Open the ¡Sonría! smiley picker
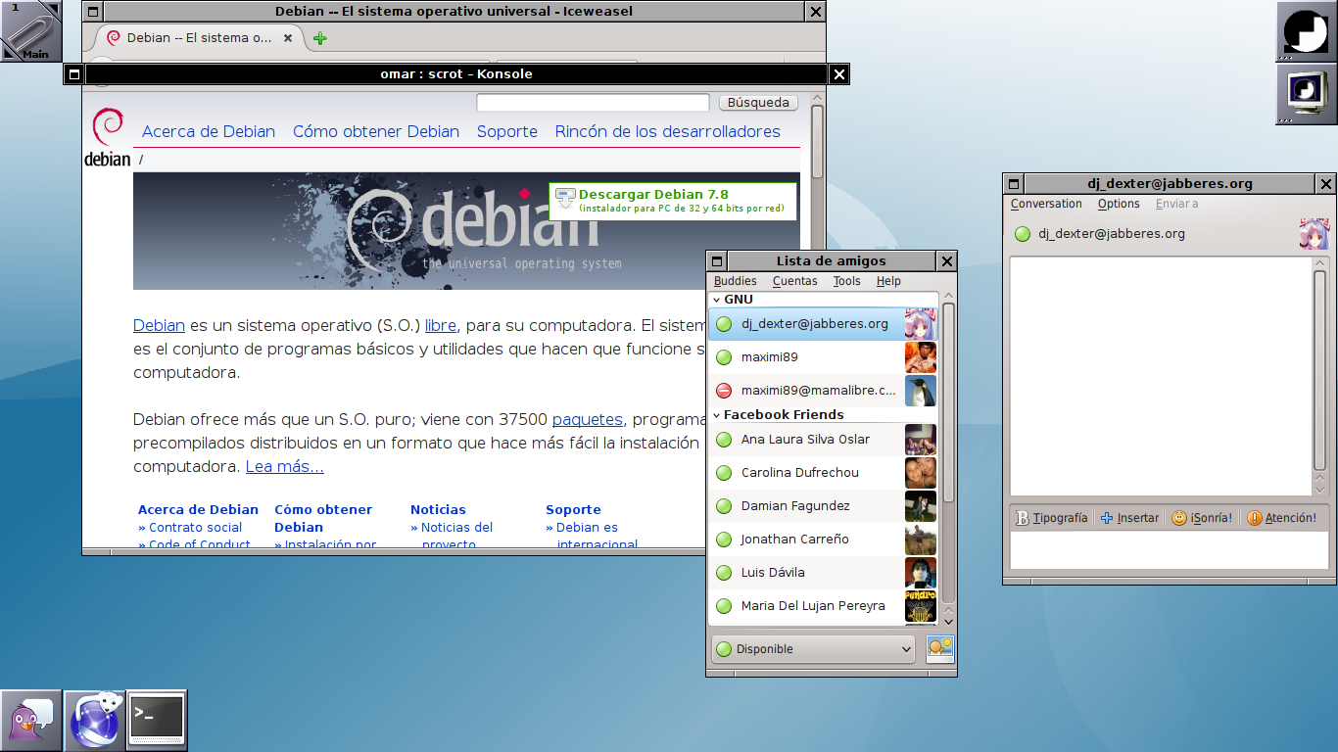 1203,518
